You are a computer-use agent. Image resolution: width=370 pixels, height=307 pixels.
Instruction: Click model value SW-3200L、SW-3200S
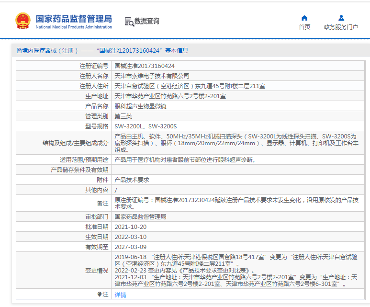146,126
